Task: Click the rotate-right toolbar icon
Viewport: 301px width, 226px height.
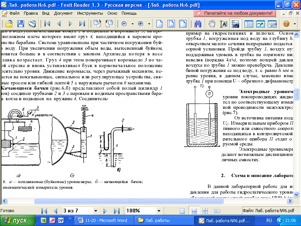Action: [97, 24]
